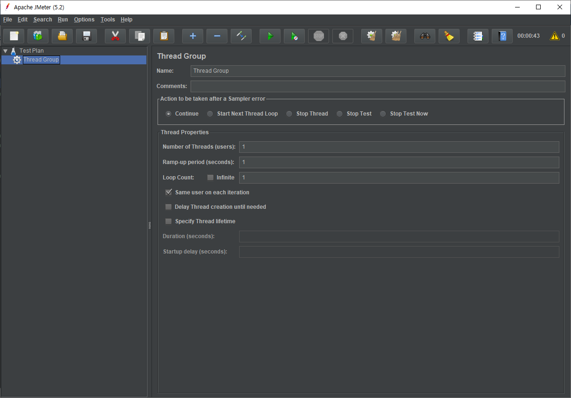Click the Test Plan flask icon
Viewport: 571px width, 398px height.
pyautogui.click(x=14, y=51)
